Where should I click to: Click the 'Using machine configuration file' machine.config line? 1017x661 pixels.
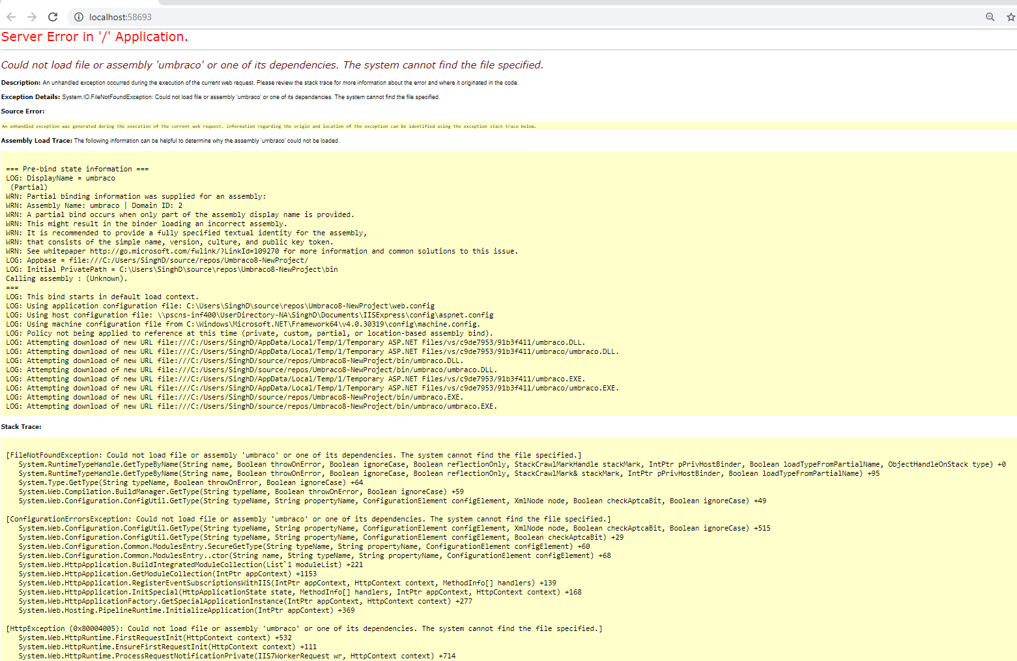(x=243, y=324)
